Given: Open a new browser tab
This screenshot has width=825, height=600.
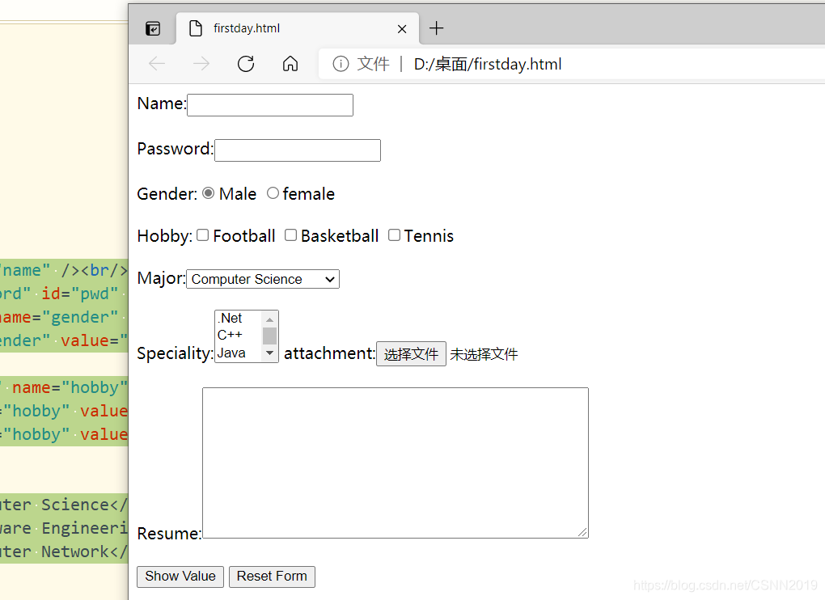Looking at the screenshot, I should pyautogui.click(x=436, y=28).
